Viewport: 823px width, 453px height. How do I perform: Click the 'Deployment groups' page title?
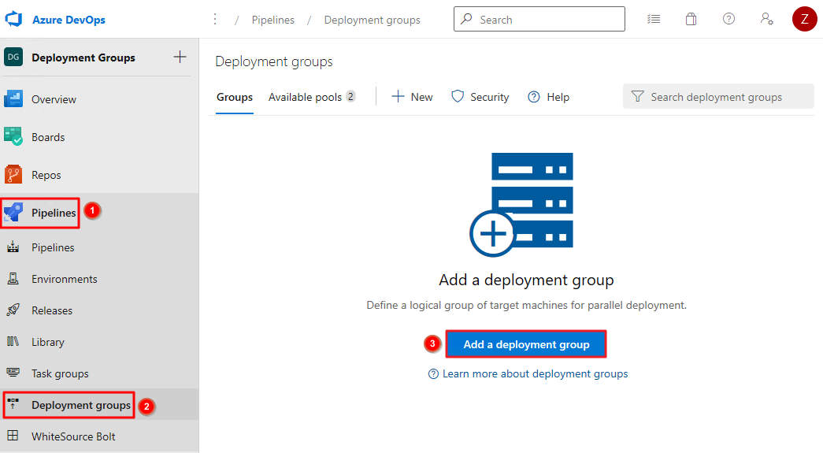[x=274, y=61]
